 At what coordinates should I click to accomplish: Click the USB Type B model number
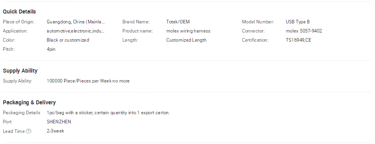[298, 22]
